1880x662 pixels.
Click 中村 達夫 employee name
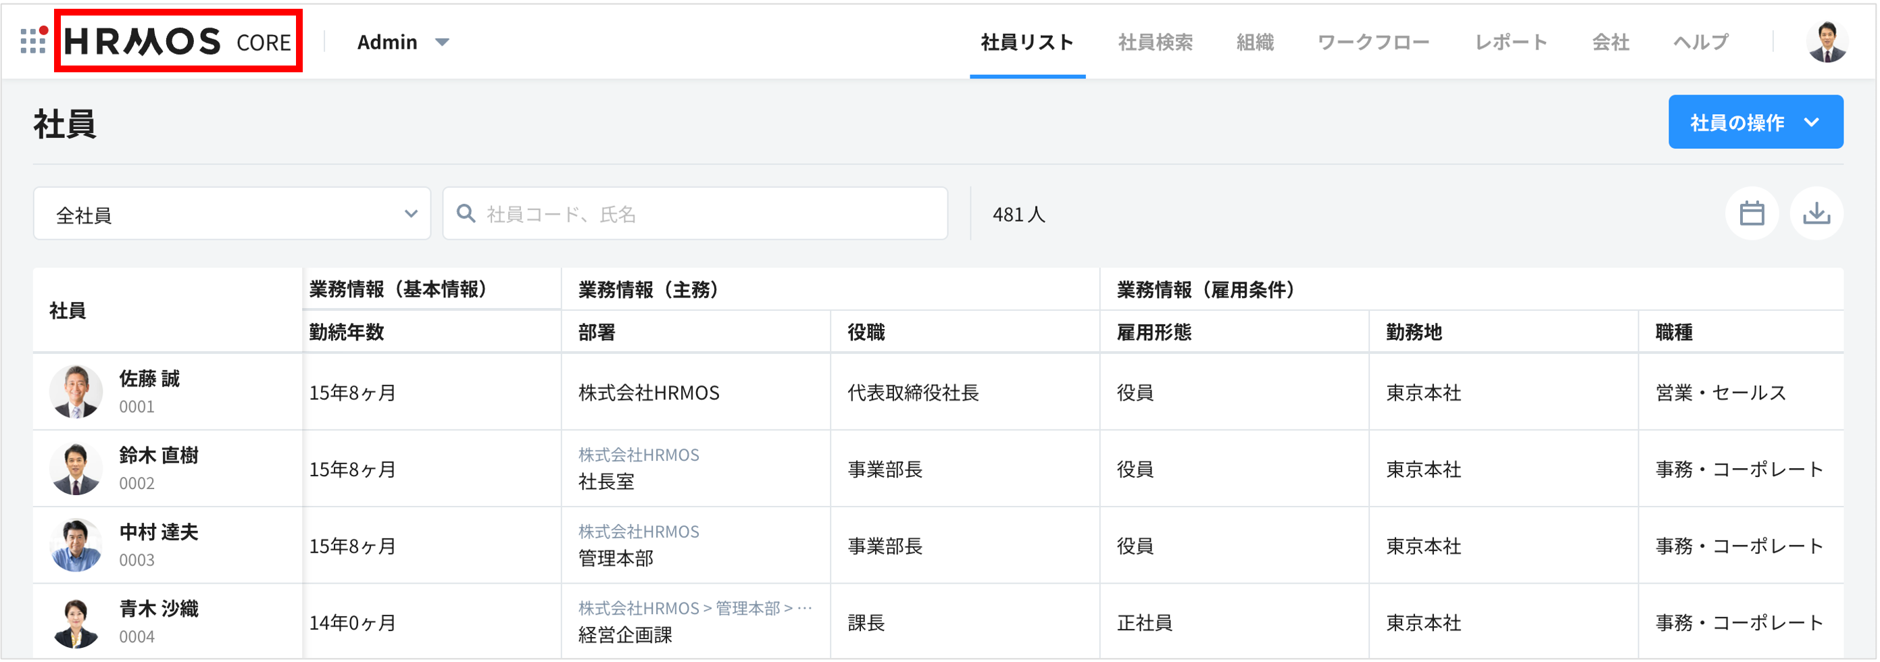pos(158,532)
